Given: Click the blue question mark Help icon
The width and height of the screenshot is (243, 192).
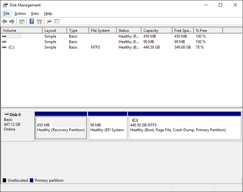Looking at the screenshot, I should (x=32, y=22).
